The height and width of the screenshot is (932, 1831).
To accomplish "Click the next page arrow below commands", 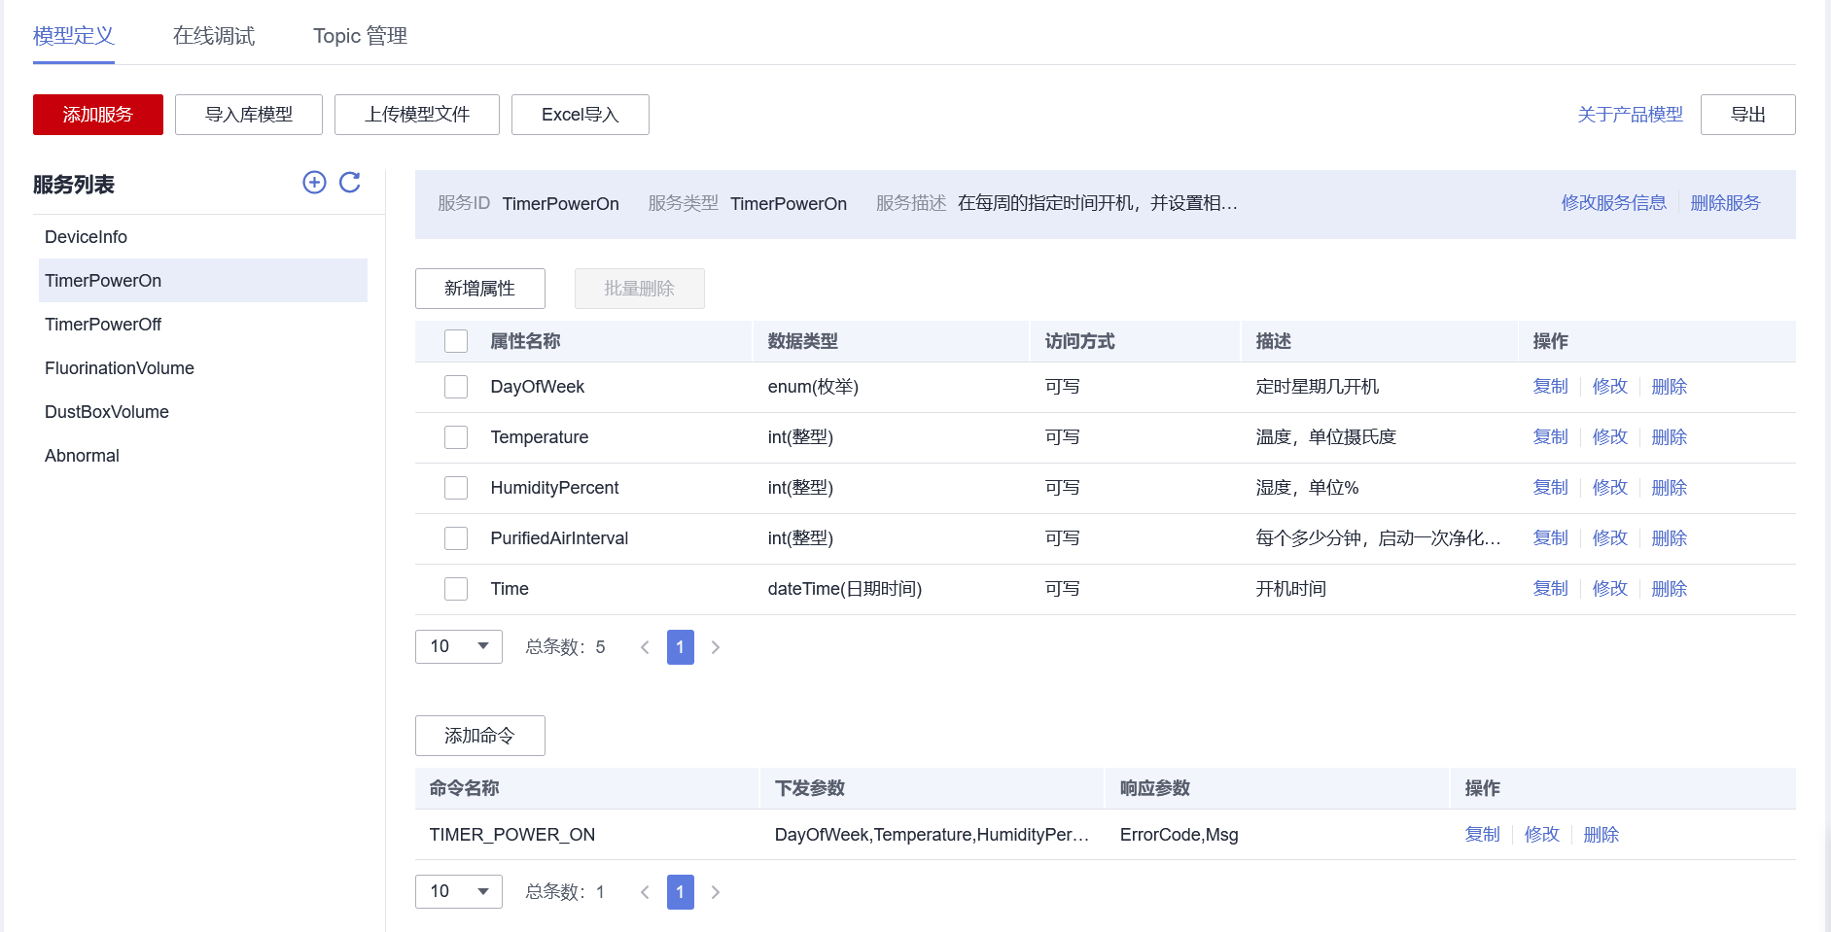I will (x=716, y=891).
